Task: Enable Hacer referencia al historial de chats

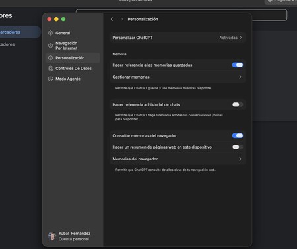Action: click(238, 104)
